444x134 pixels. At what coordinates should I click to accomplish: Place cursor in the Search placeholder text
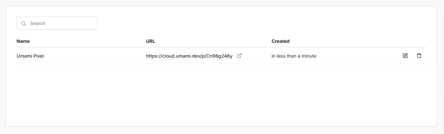pos(38,23)
